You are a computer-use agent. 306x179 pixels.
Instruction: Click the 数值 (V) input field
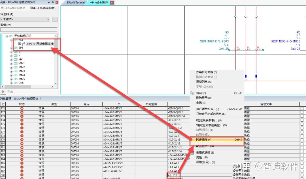tap(29, 29)
